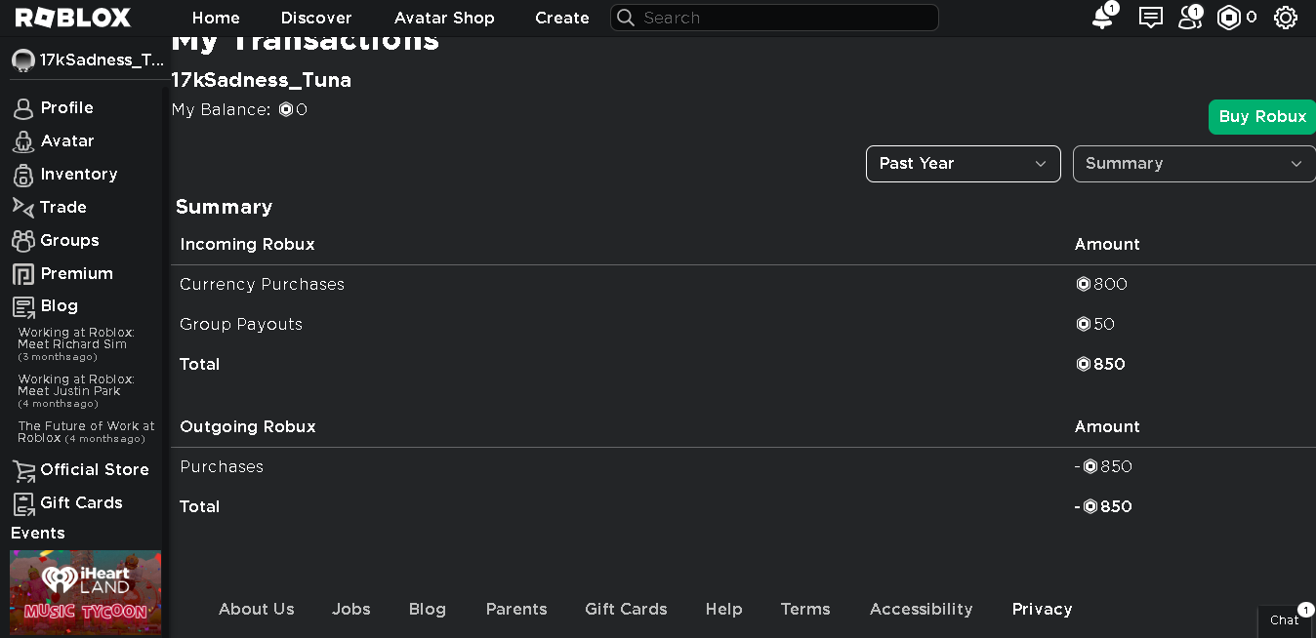Viewport: 1316px width, 638px height.
Task: Click the Gift Cards footer link
Action: click(626, 610)
